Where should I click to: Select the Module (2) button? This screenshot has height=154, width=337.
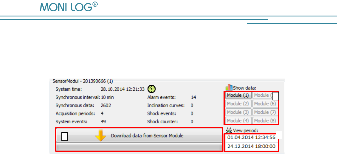click(238, 104)
